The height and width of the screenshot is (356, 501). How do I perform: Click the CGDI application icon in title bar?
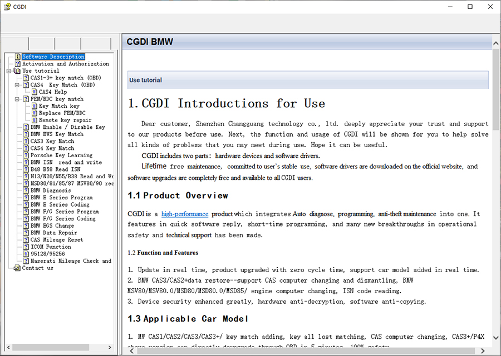pyautogui.click(x=7, y=7)
